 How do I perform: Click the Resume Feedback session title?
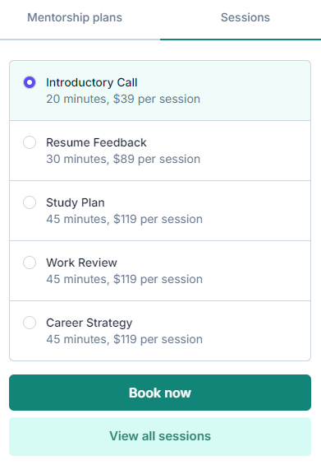tap(96, 142)
